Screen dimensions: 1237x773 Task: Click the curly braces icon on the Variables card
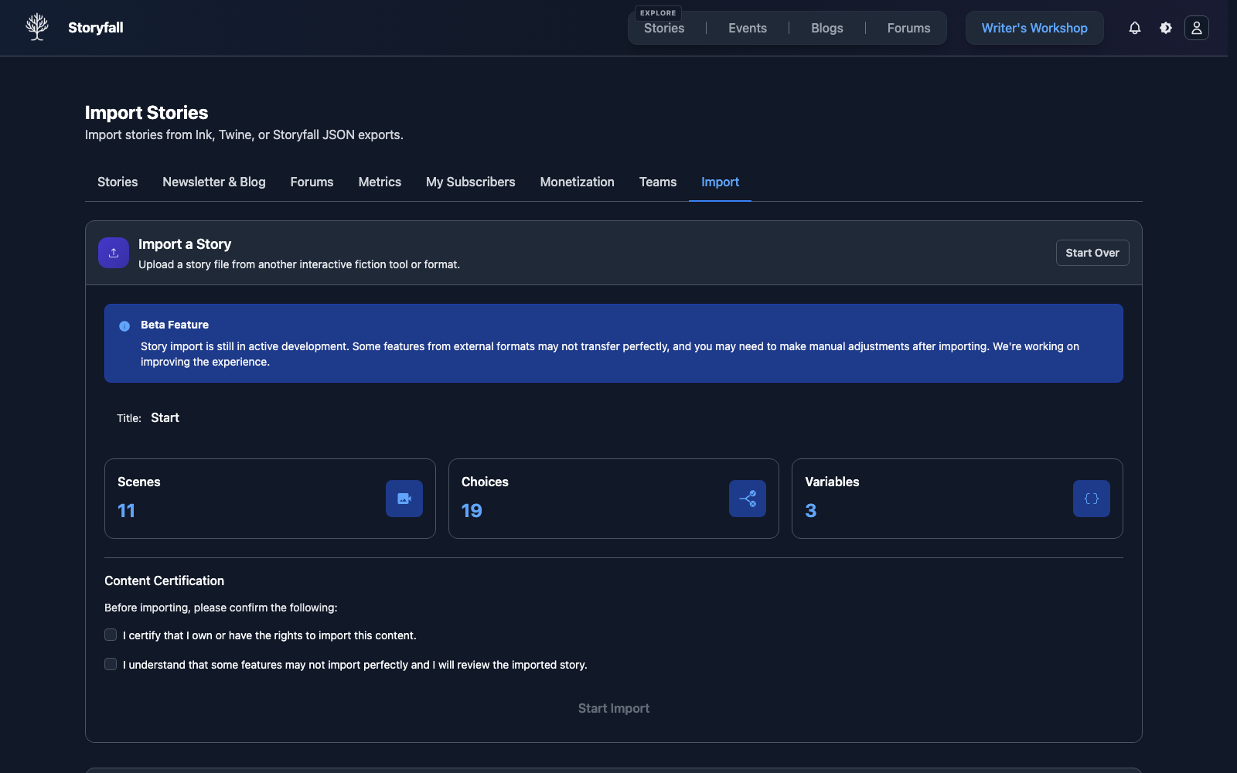[x=1091, y=499]
